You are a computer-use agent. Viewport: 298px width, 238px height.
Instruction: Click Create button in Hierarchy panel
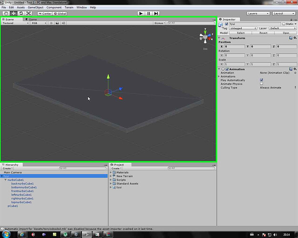click(8, 169)
